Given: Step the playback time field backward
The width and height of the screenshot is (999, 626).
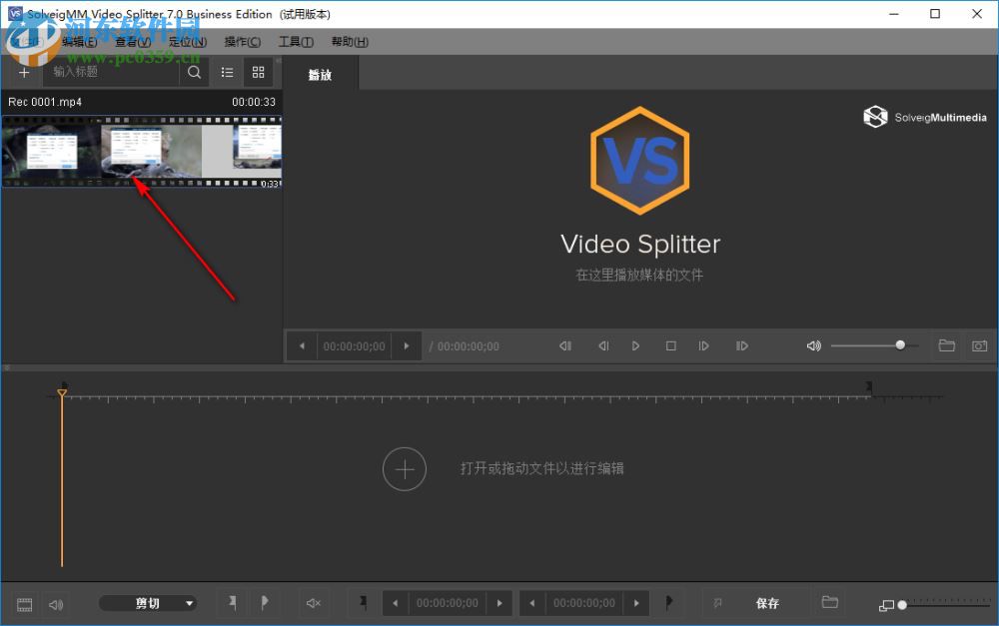Looking at the screenshot, I should point(302,345).
